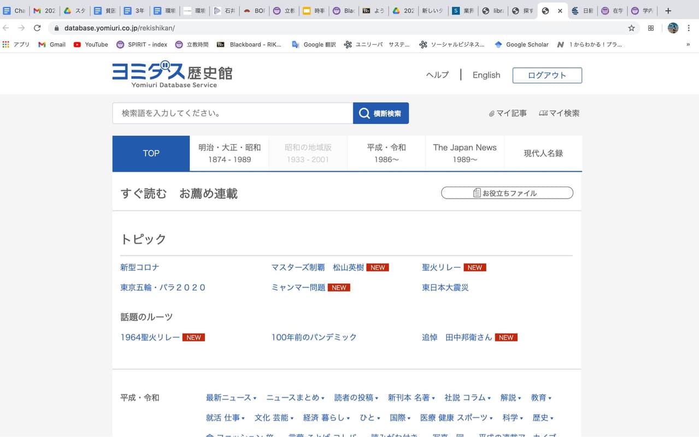Expand the ニュースまとめ dropdown
Screen dimensions: 699x437
click(296, 398)
